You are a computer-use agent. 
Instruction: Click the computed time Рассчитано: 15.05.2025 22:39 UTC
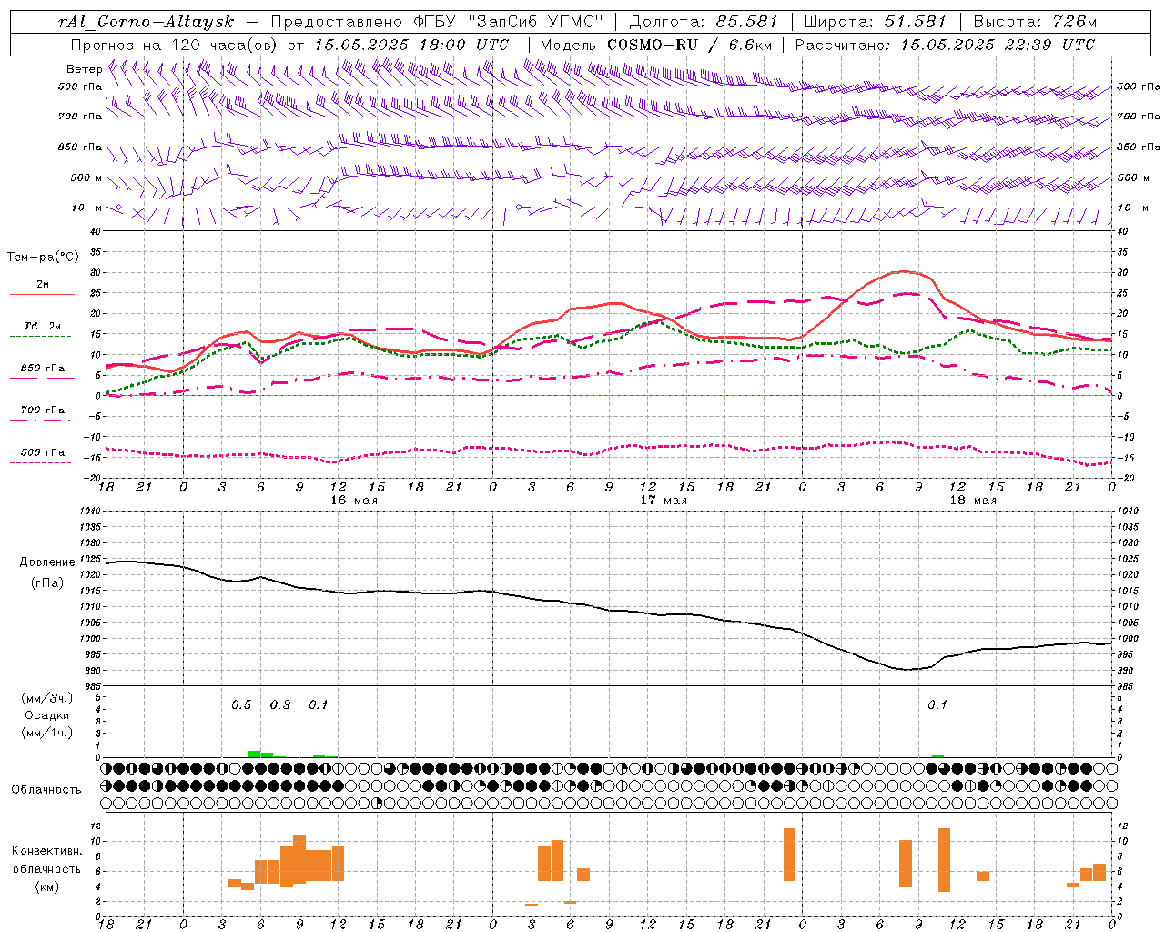945,45
